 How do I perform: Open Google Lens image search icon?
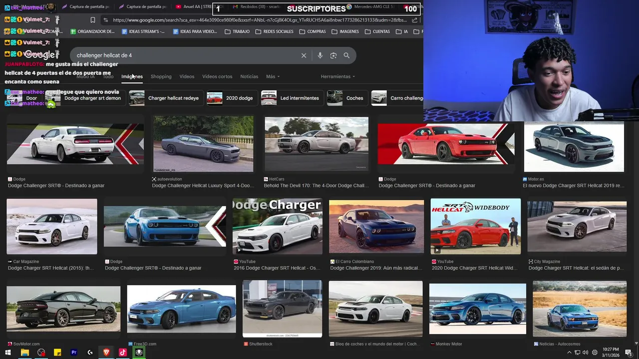pyautogui.click(x=333, y=55)
